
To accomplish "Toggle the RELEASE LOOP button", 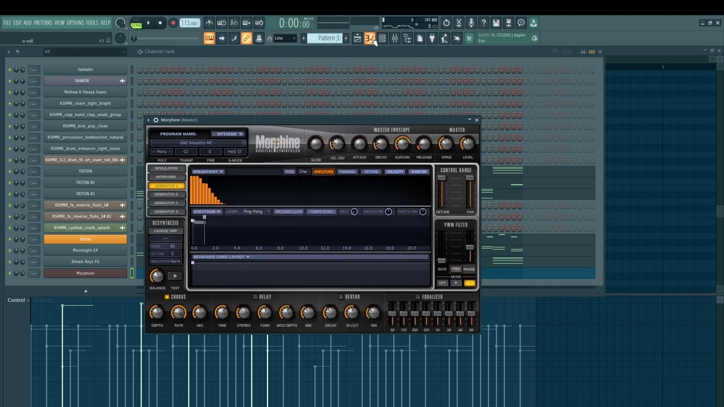I will (x=288, y=211).
